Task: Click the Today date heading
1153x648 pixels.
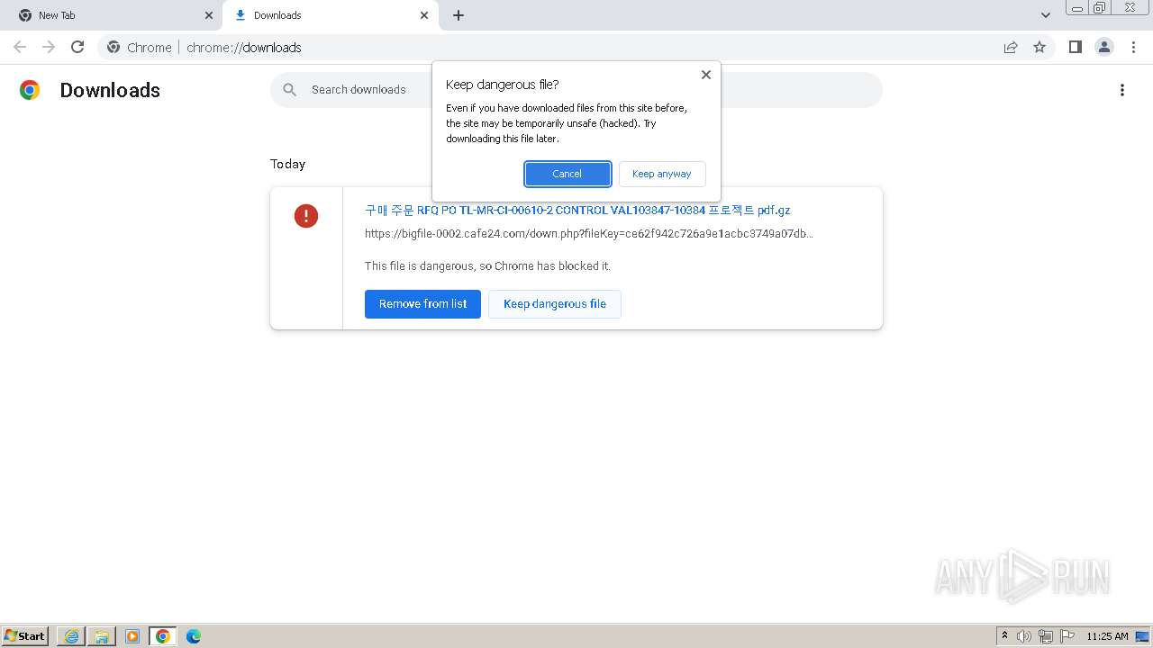Action: coord(288,164)
